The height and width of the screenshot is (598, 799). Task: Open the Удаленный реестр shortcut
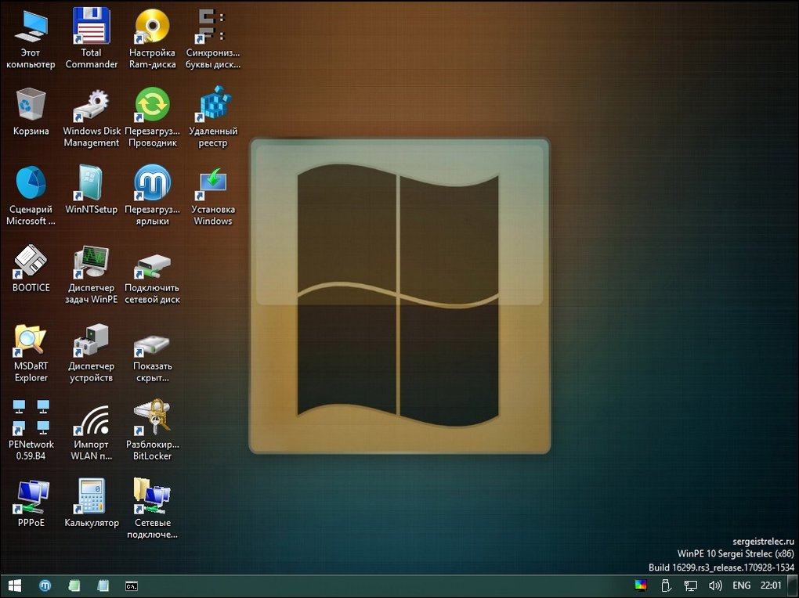tap(212, 118)
